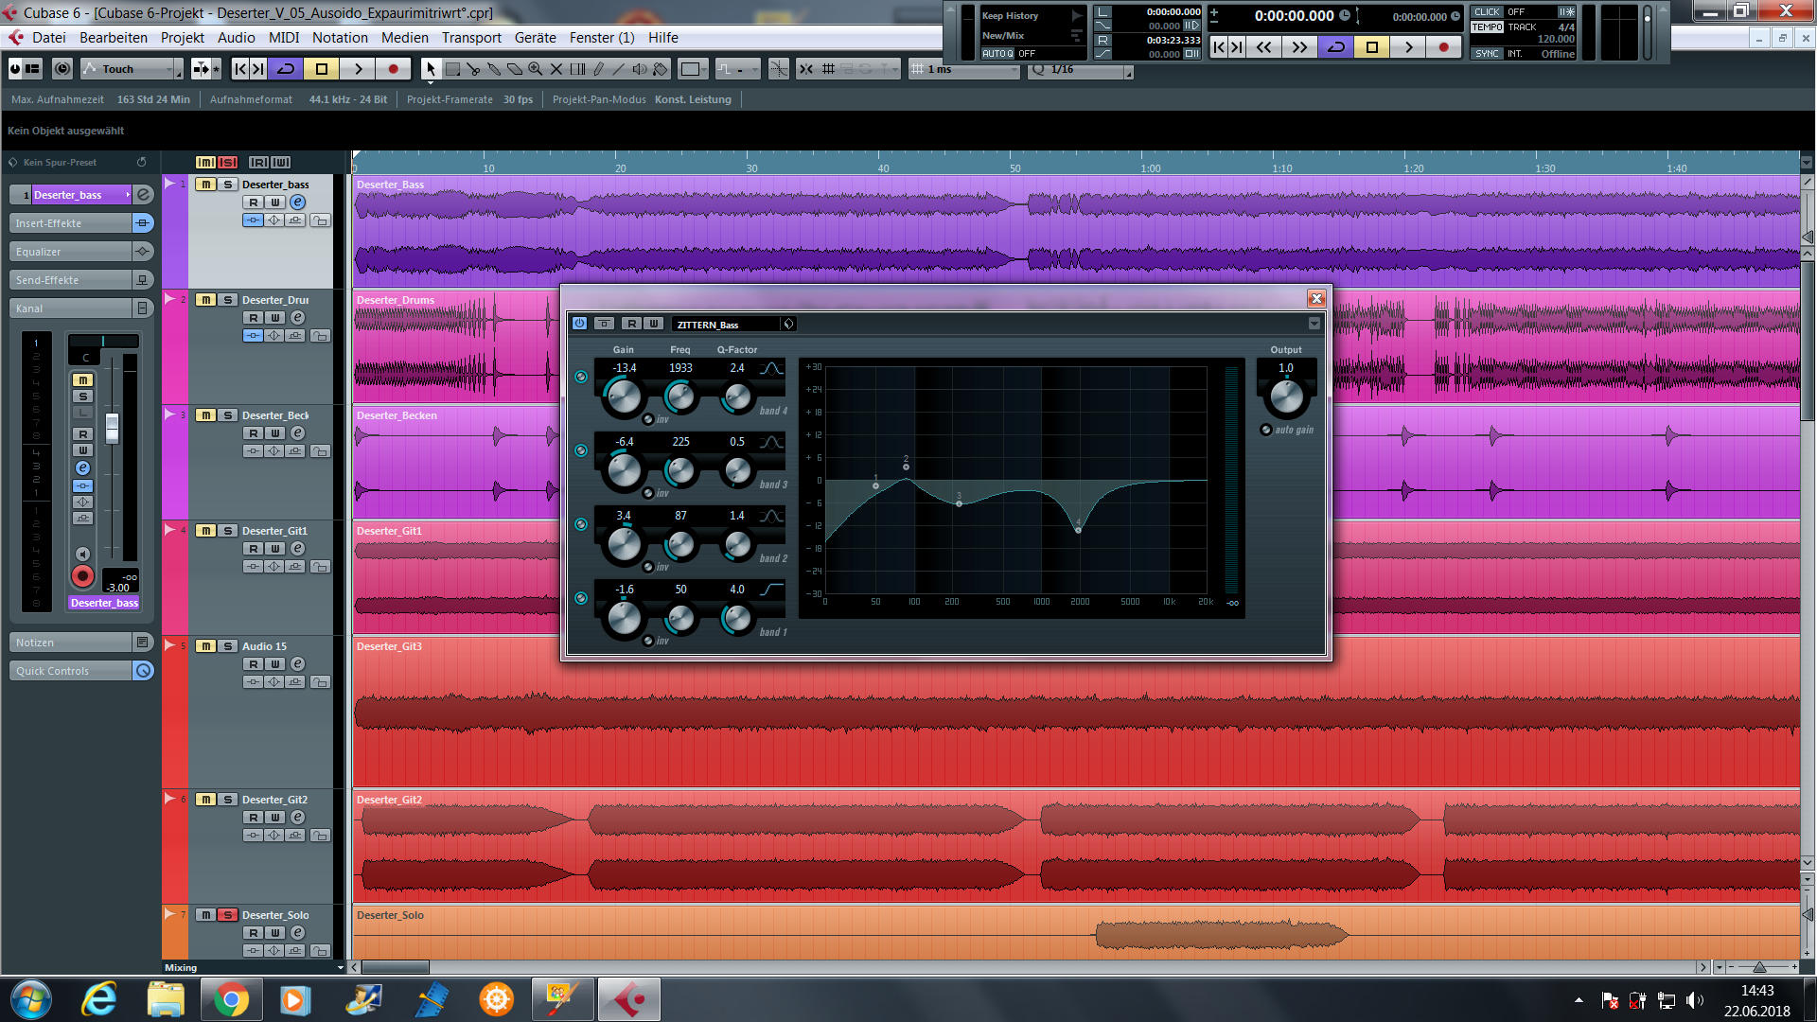Select the Color paint bucket tool
The width and height of the screenshot is (1817, 1022).
coord(661,69)
